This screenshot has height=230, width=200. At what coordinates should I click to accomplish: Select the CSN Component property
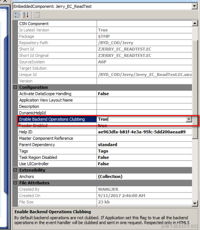pyautogui.click(x=57, y=24)
